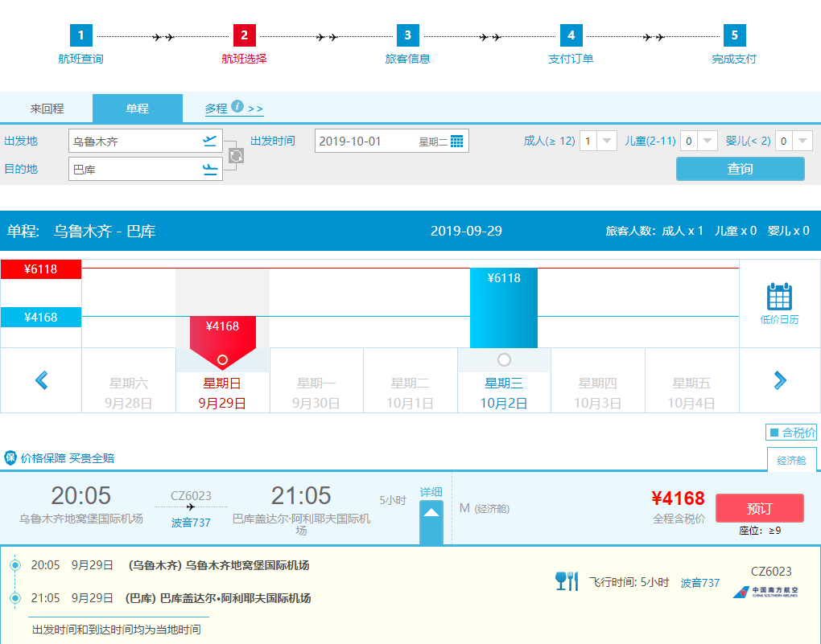Switch to the round-trip tab
Screen dimensions: 821x644
click(x=47, y=109)
